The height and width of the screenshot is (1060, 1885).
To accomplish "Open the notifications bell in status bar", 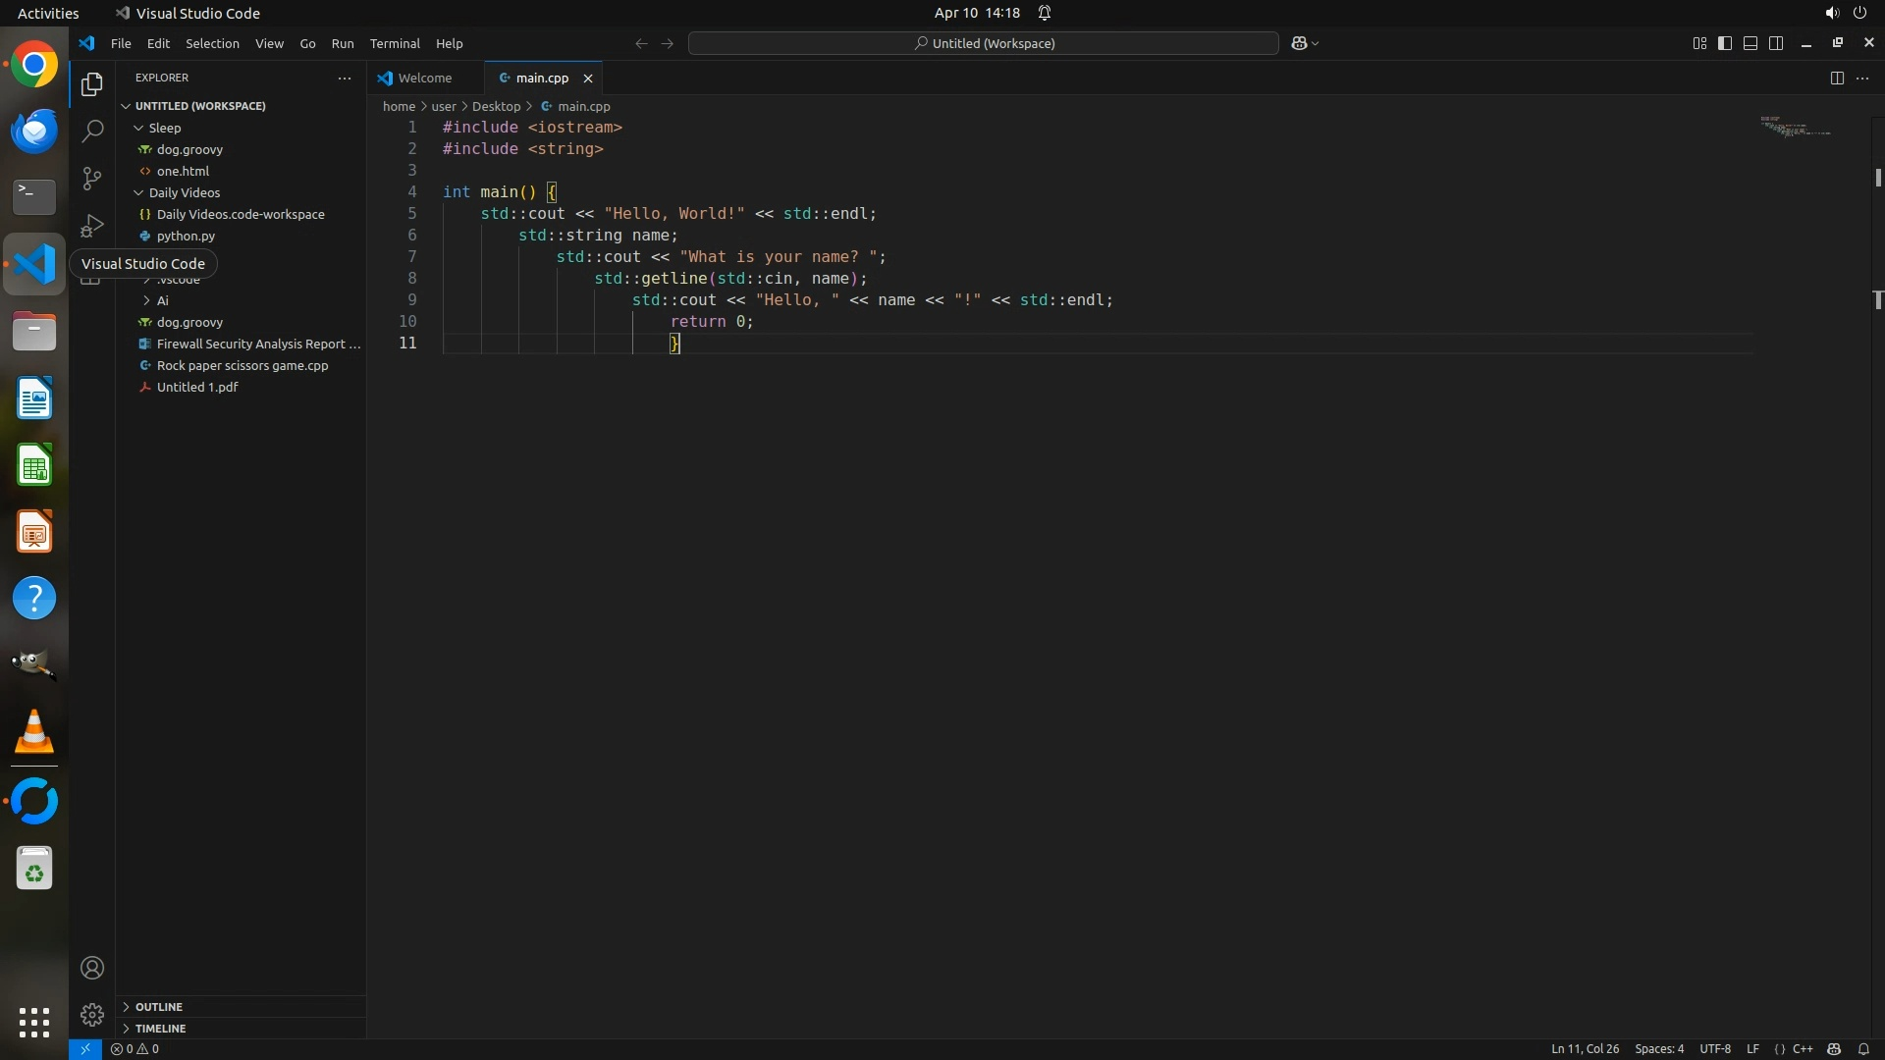I will click(x=1863, y=1048).
